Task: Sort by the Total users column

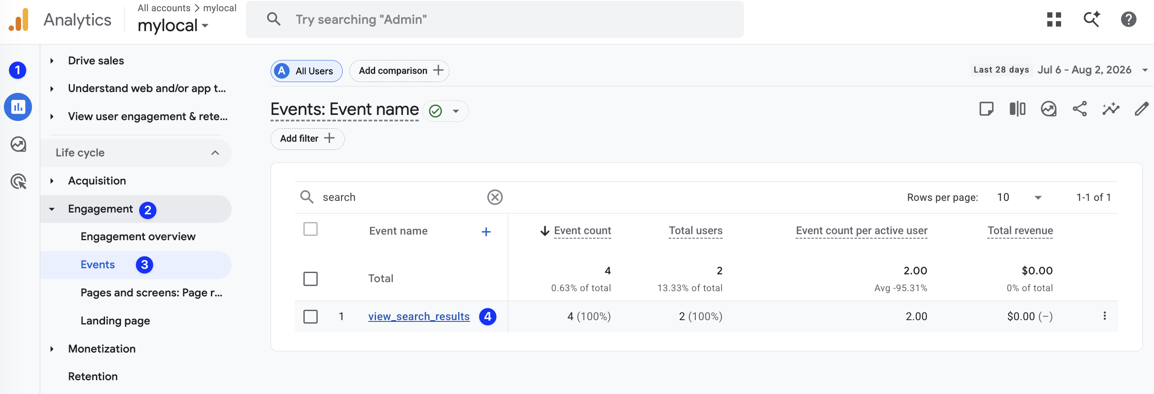Action: [695, 231]
